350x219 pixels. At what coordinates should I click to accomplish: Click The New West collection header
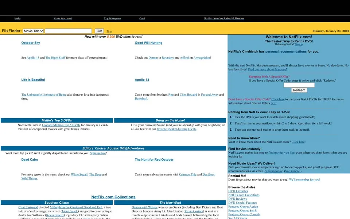point(170,203)
